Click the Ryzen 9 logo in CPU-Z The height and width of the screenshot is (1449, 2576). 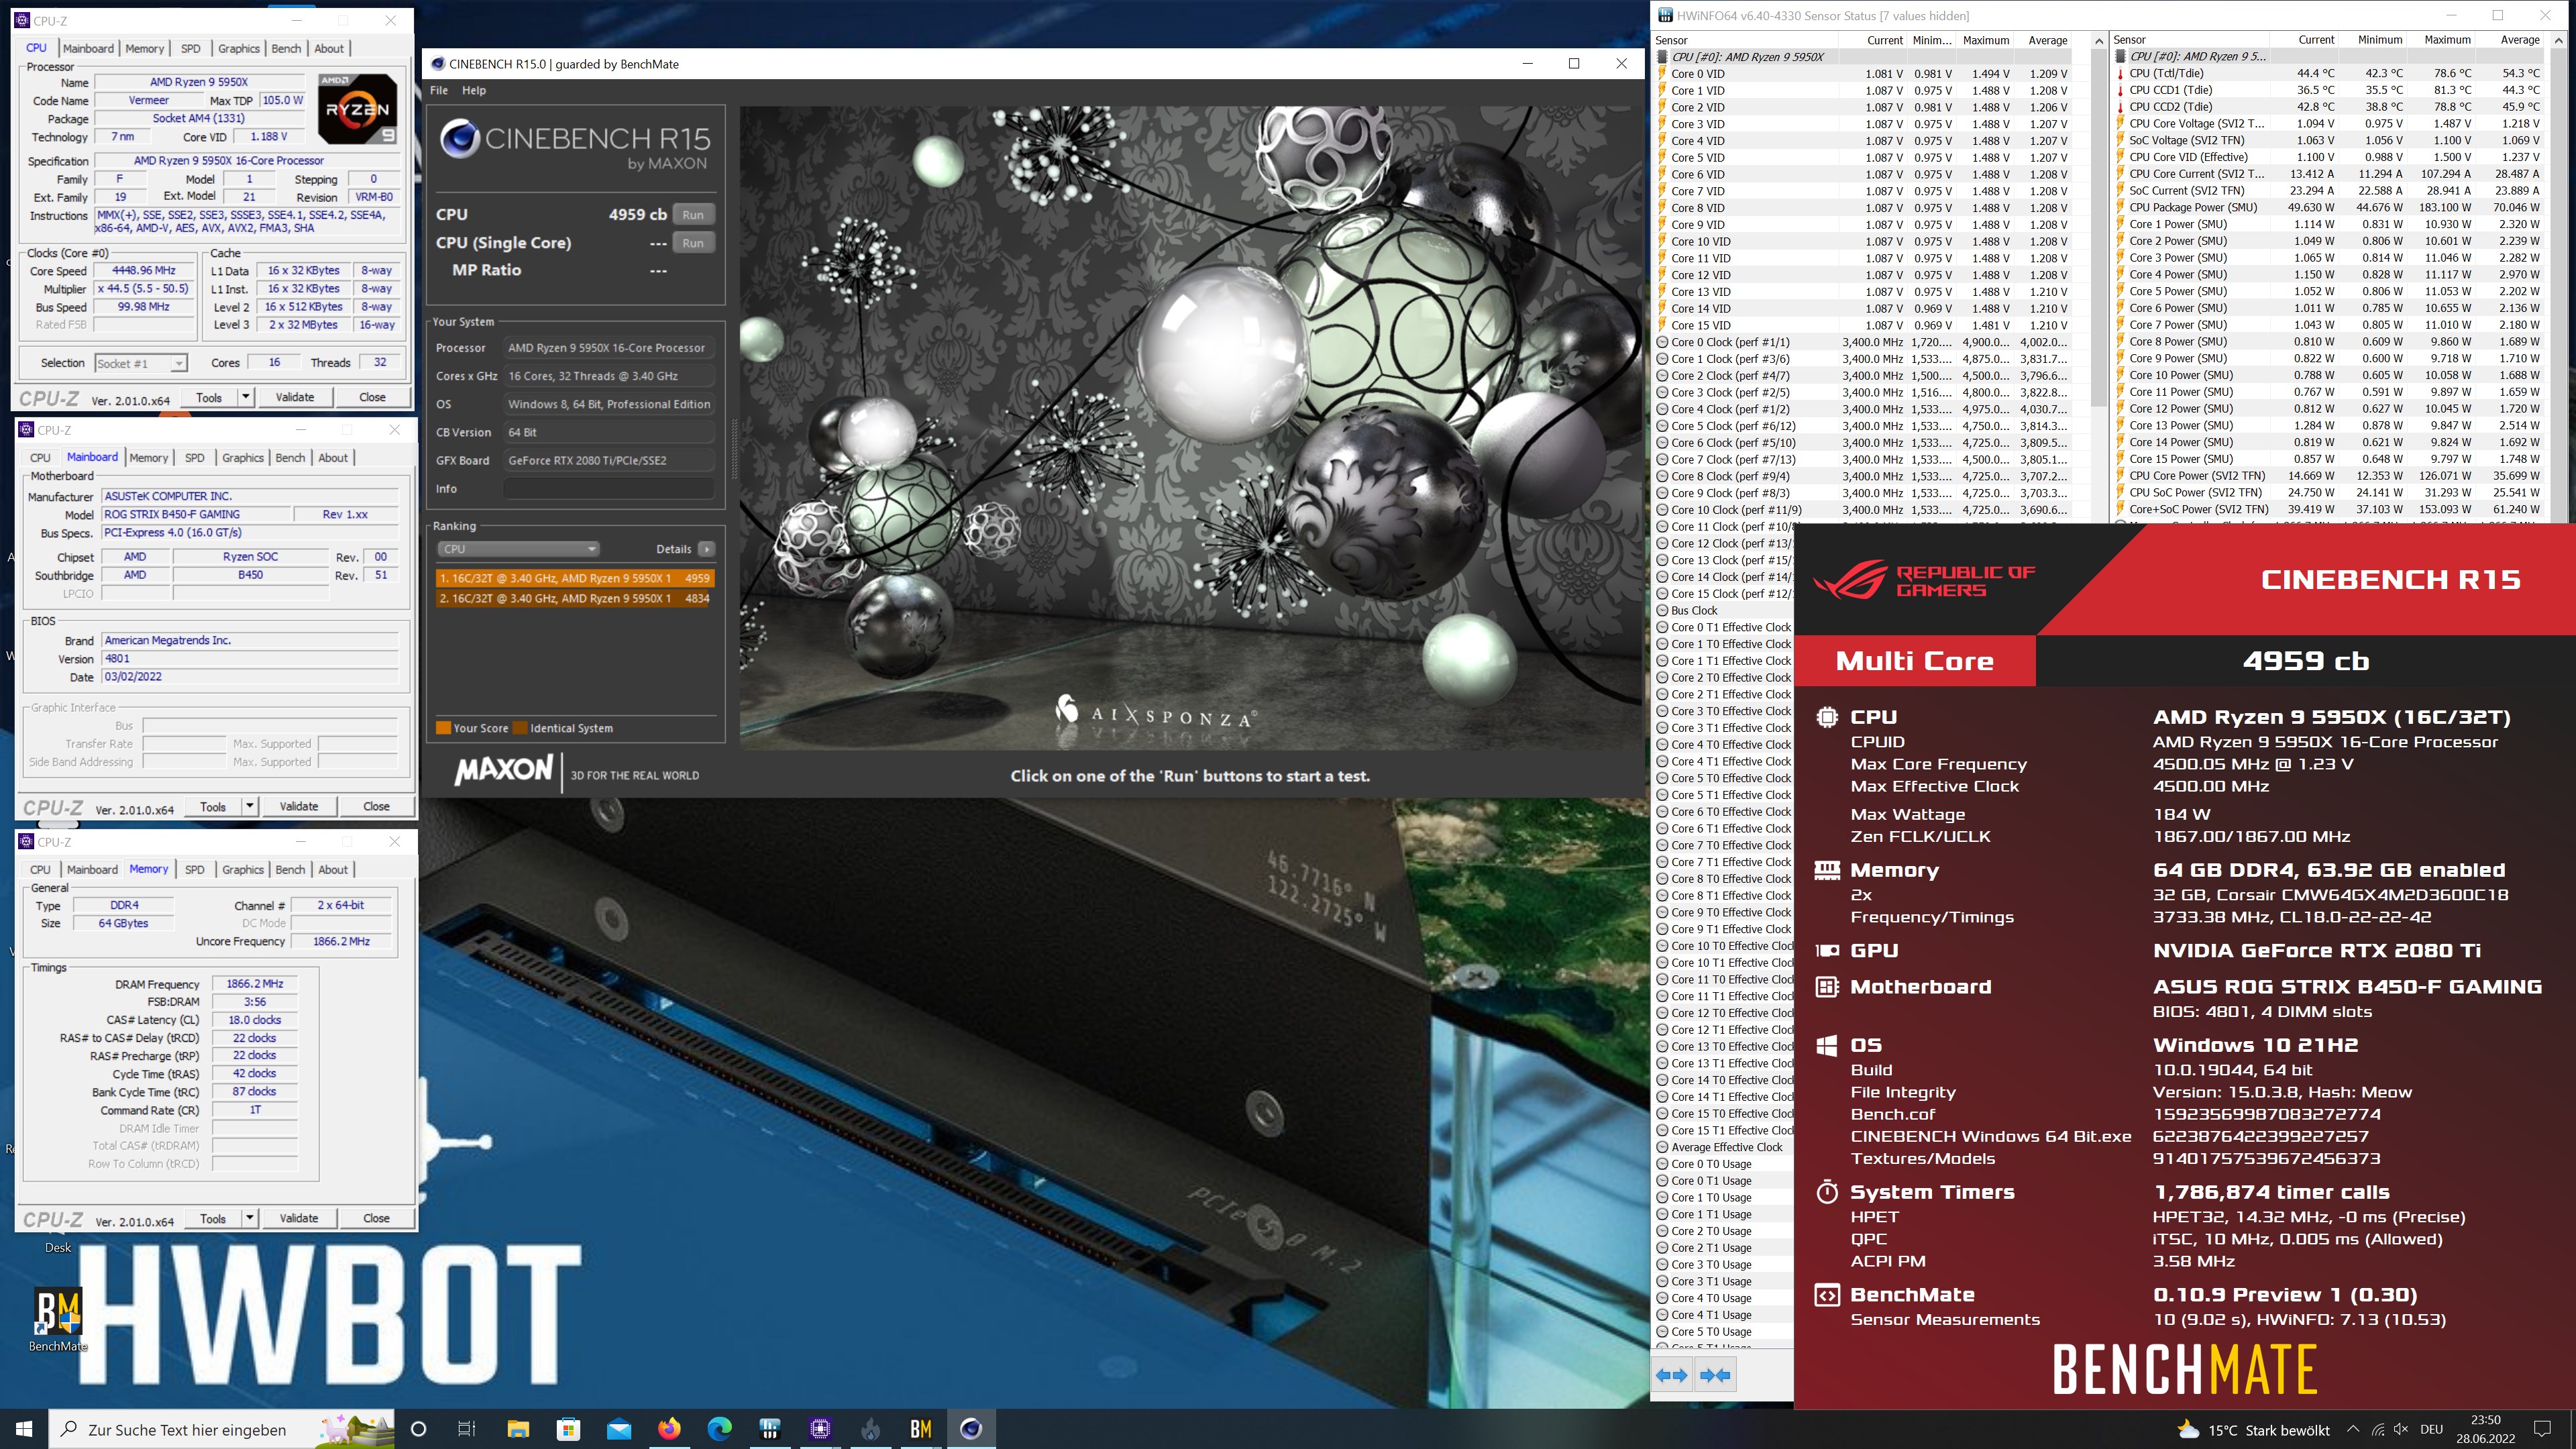pos(358,108)
